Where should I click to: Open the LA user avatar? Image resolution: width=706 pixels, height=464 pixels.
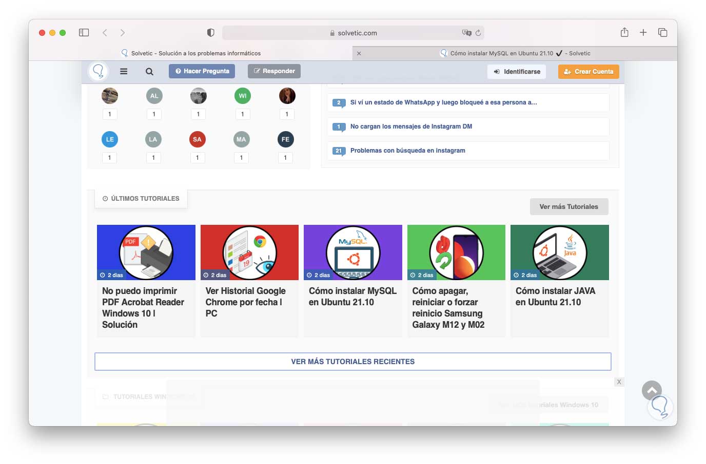pos(153,139)
